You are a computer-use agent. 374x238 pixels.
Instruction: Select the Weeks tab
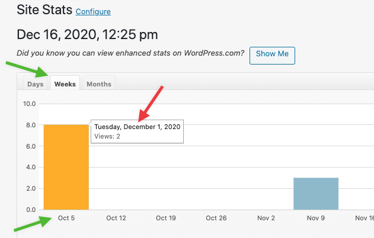pos(65,84)
